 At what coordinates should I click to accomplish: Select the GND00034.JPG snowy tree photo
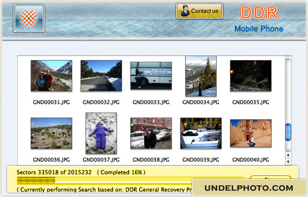pos(201,76)
